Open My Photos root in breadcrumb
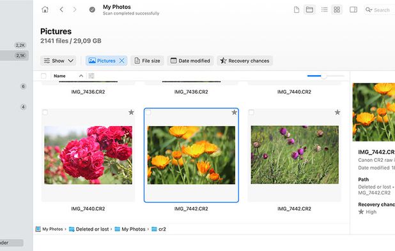This screenshot has height=251, width=395. [49, 229]
